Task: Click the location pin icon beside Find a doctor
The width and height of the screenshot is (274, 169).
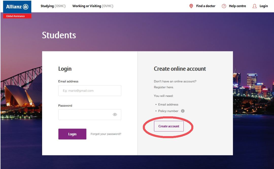Action: 191,6
